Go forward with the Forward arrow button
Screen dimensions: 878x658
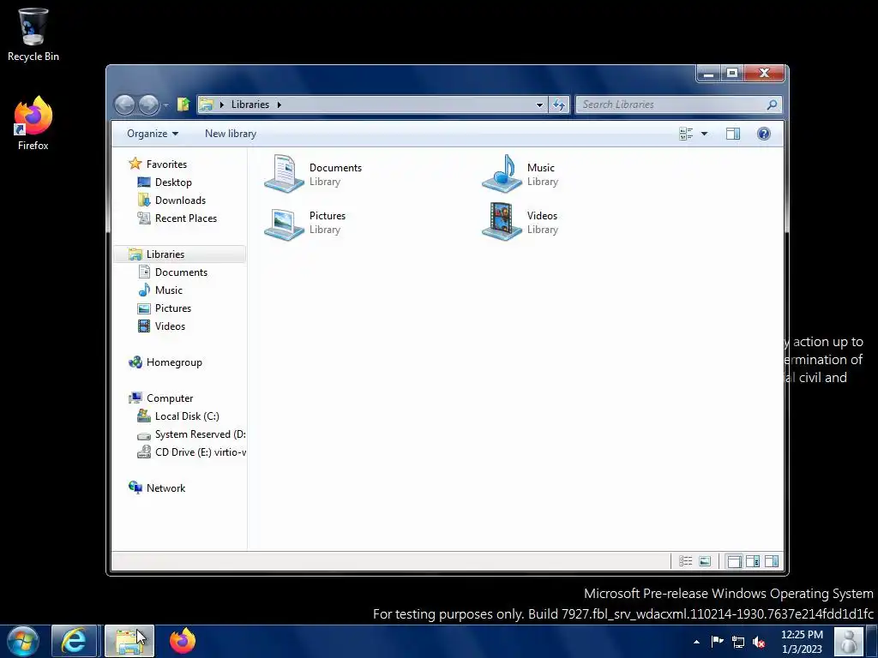point(148,105)
